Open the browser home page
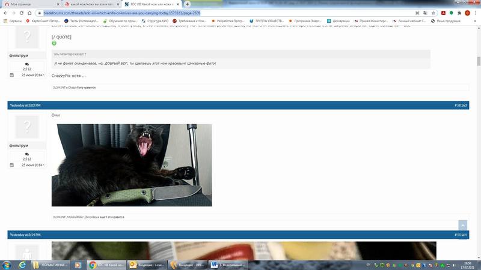481x270 pixels. [29, 13]
